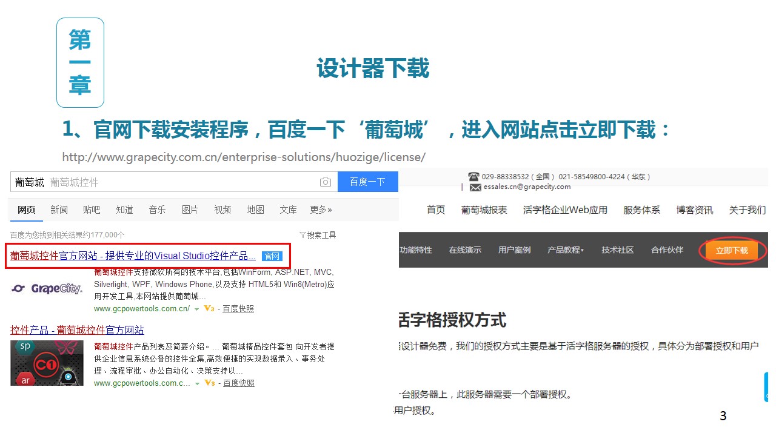
Task: Open the 活字格企业Web应用 menu item
Action: [564, 210]
